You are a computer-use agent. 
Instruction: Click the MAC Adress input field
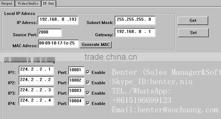[x=58, y=44]
